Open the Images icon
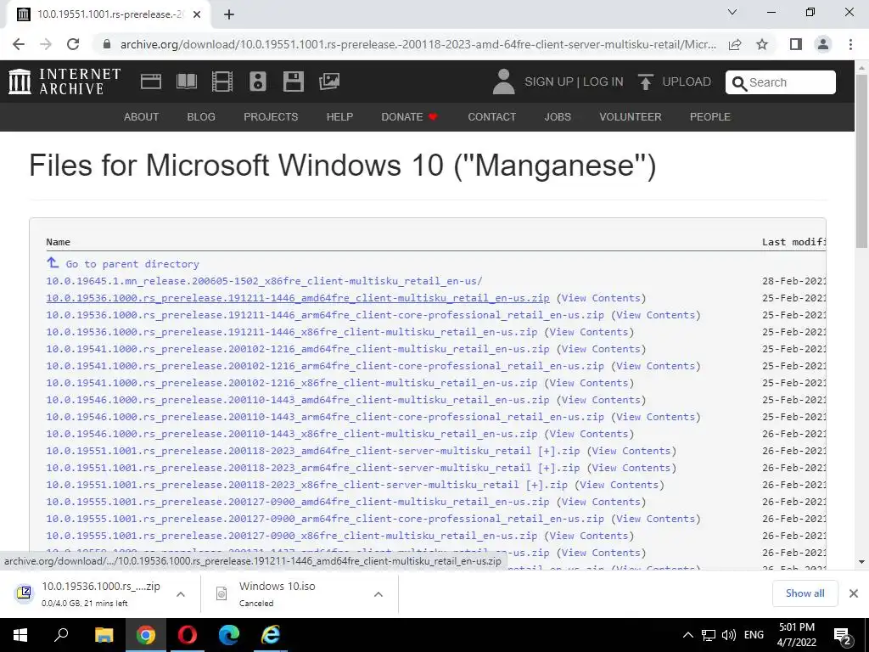Image resolution: width=869 pixels, height=652 pixels. [x=329, y=82]
